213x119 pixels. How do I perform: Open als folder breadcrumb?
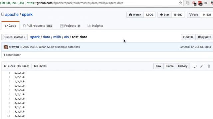[x=66, y=37]
